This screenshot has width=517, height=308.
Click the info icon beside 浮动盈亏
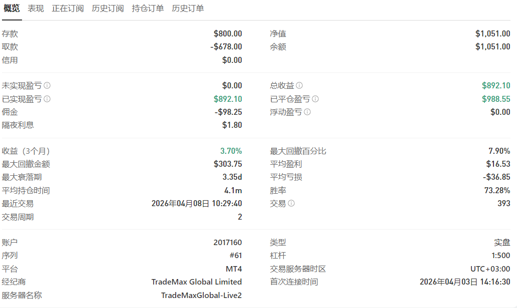307,112
